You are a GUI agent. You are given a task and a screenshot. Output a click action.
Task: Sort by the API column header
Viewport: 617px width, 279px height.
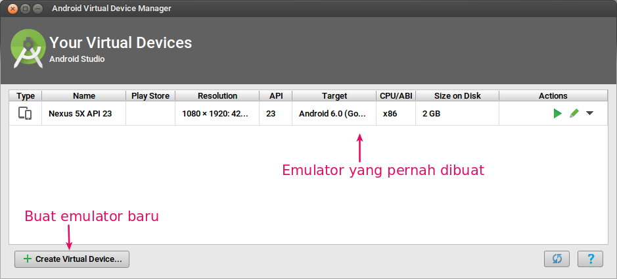click(275, 96)
